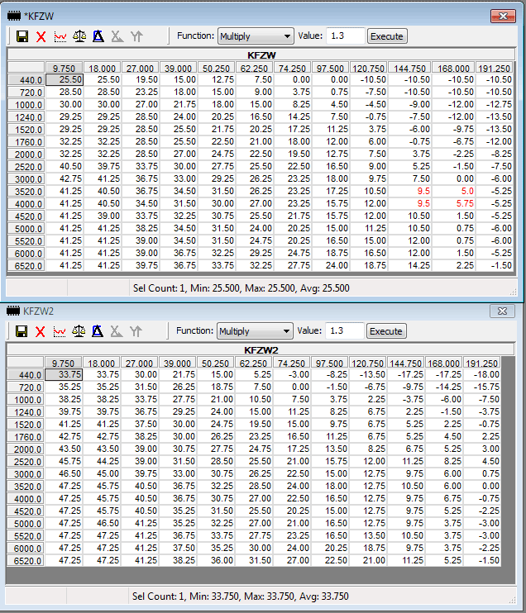Select KFZW column header 191.250
This screenshot has height=613, width=526.
click(494, 68)
